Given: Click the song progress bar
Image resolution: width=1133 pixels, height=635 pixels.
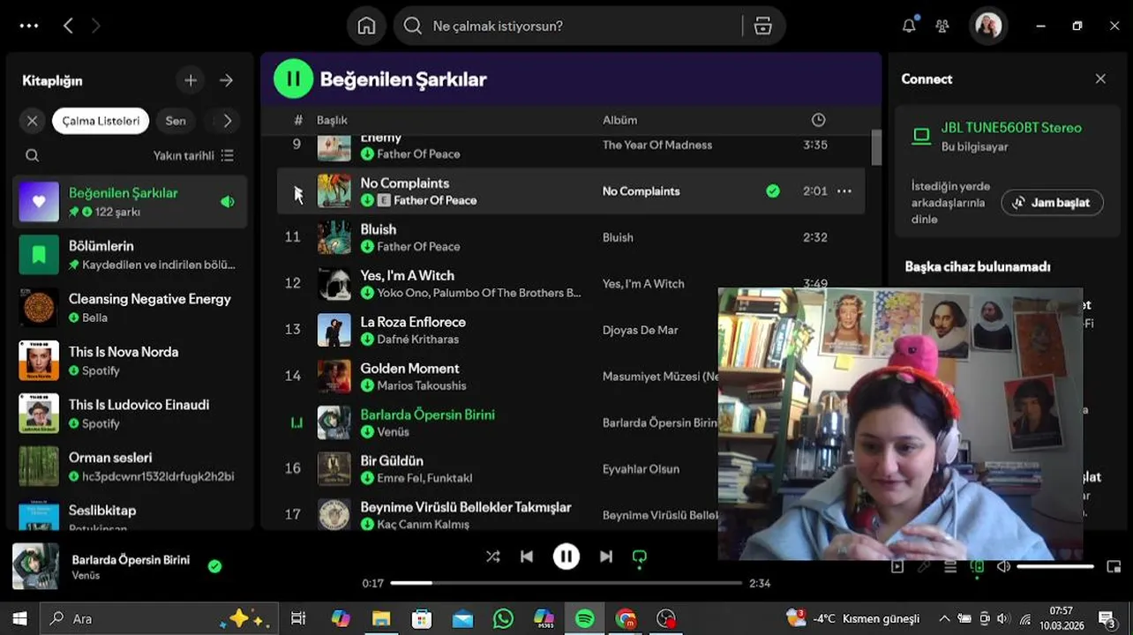Looking at the screenshot, I should pos(566,583).
